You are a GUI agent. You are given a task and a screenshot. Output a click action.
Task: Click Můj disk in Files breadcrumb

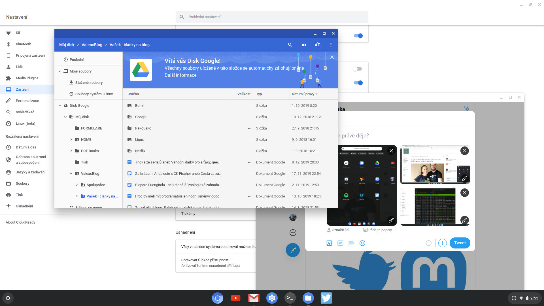pyautogui.click(x=67, y=45)
